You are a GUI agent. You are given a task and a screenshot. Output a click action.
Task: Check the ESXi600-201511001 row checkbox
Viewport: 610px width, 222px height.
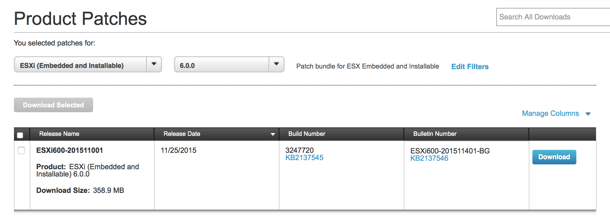pos(21,150)
